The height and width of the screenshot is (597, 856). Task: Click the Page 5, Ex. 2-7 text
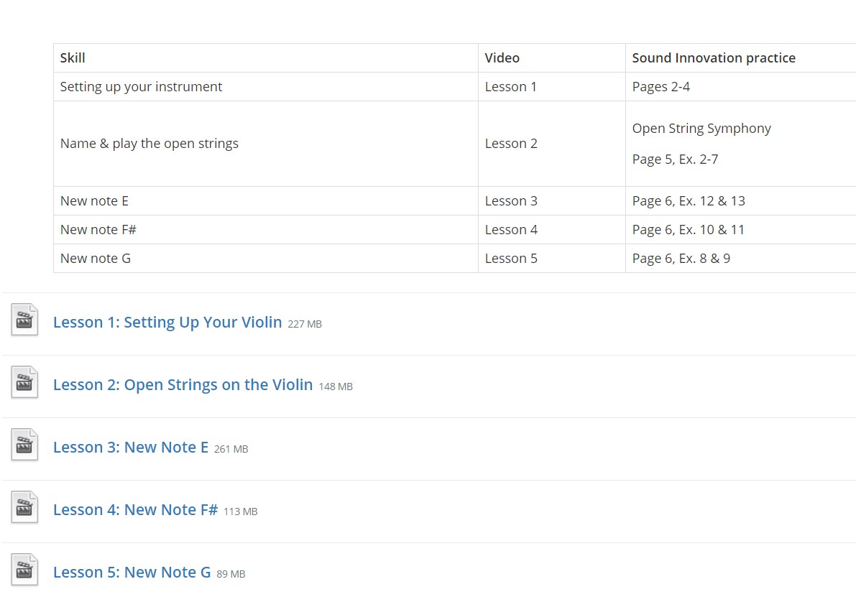tap(675, 159)
